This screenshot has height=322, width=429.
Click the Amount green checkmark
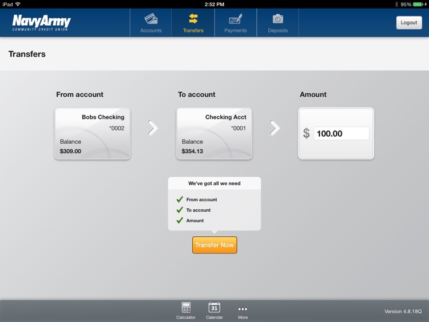[x=180, y=220]
